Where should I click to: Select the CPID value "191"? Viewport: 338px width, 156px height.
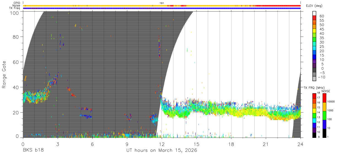click(162, 3)
